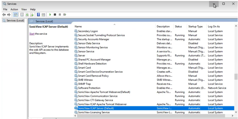Select the Secondary Logon service gear icon
This screenshot has width=238, height=119.
pyautogui.click(x=76, y=31)
